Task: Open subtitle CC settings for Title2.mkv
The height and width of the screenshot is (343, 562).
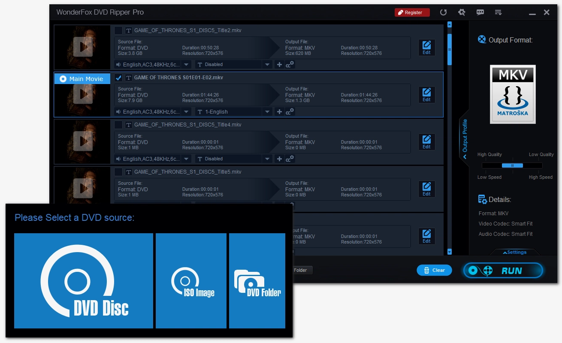Action: (x=290, y=64)
